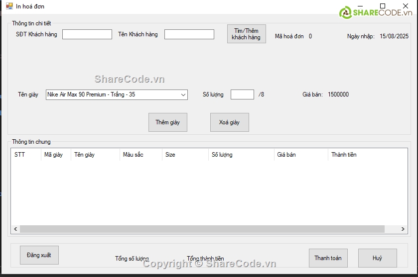Screen dimensions: 418x277
Task: Click the Thêm giày button
Action: coord(168,122)
